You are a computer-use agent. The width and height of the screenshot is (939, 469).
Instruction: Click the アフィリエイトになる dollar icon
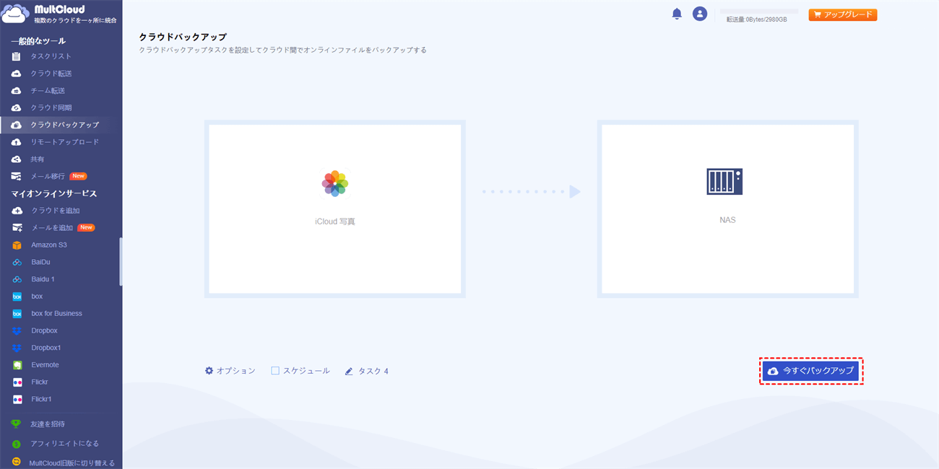16,444
